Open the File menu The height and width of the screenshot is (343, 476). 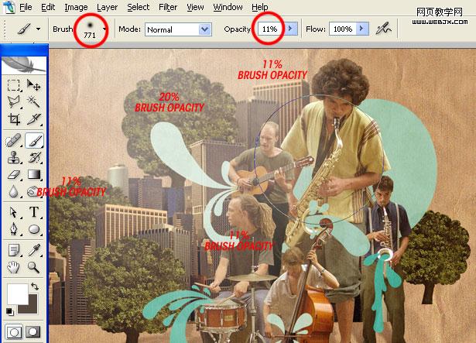click(26, 7)
